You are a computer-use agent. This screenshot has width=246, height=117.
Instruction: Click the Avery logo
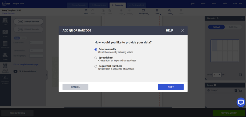(6, 3)
